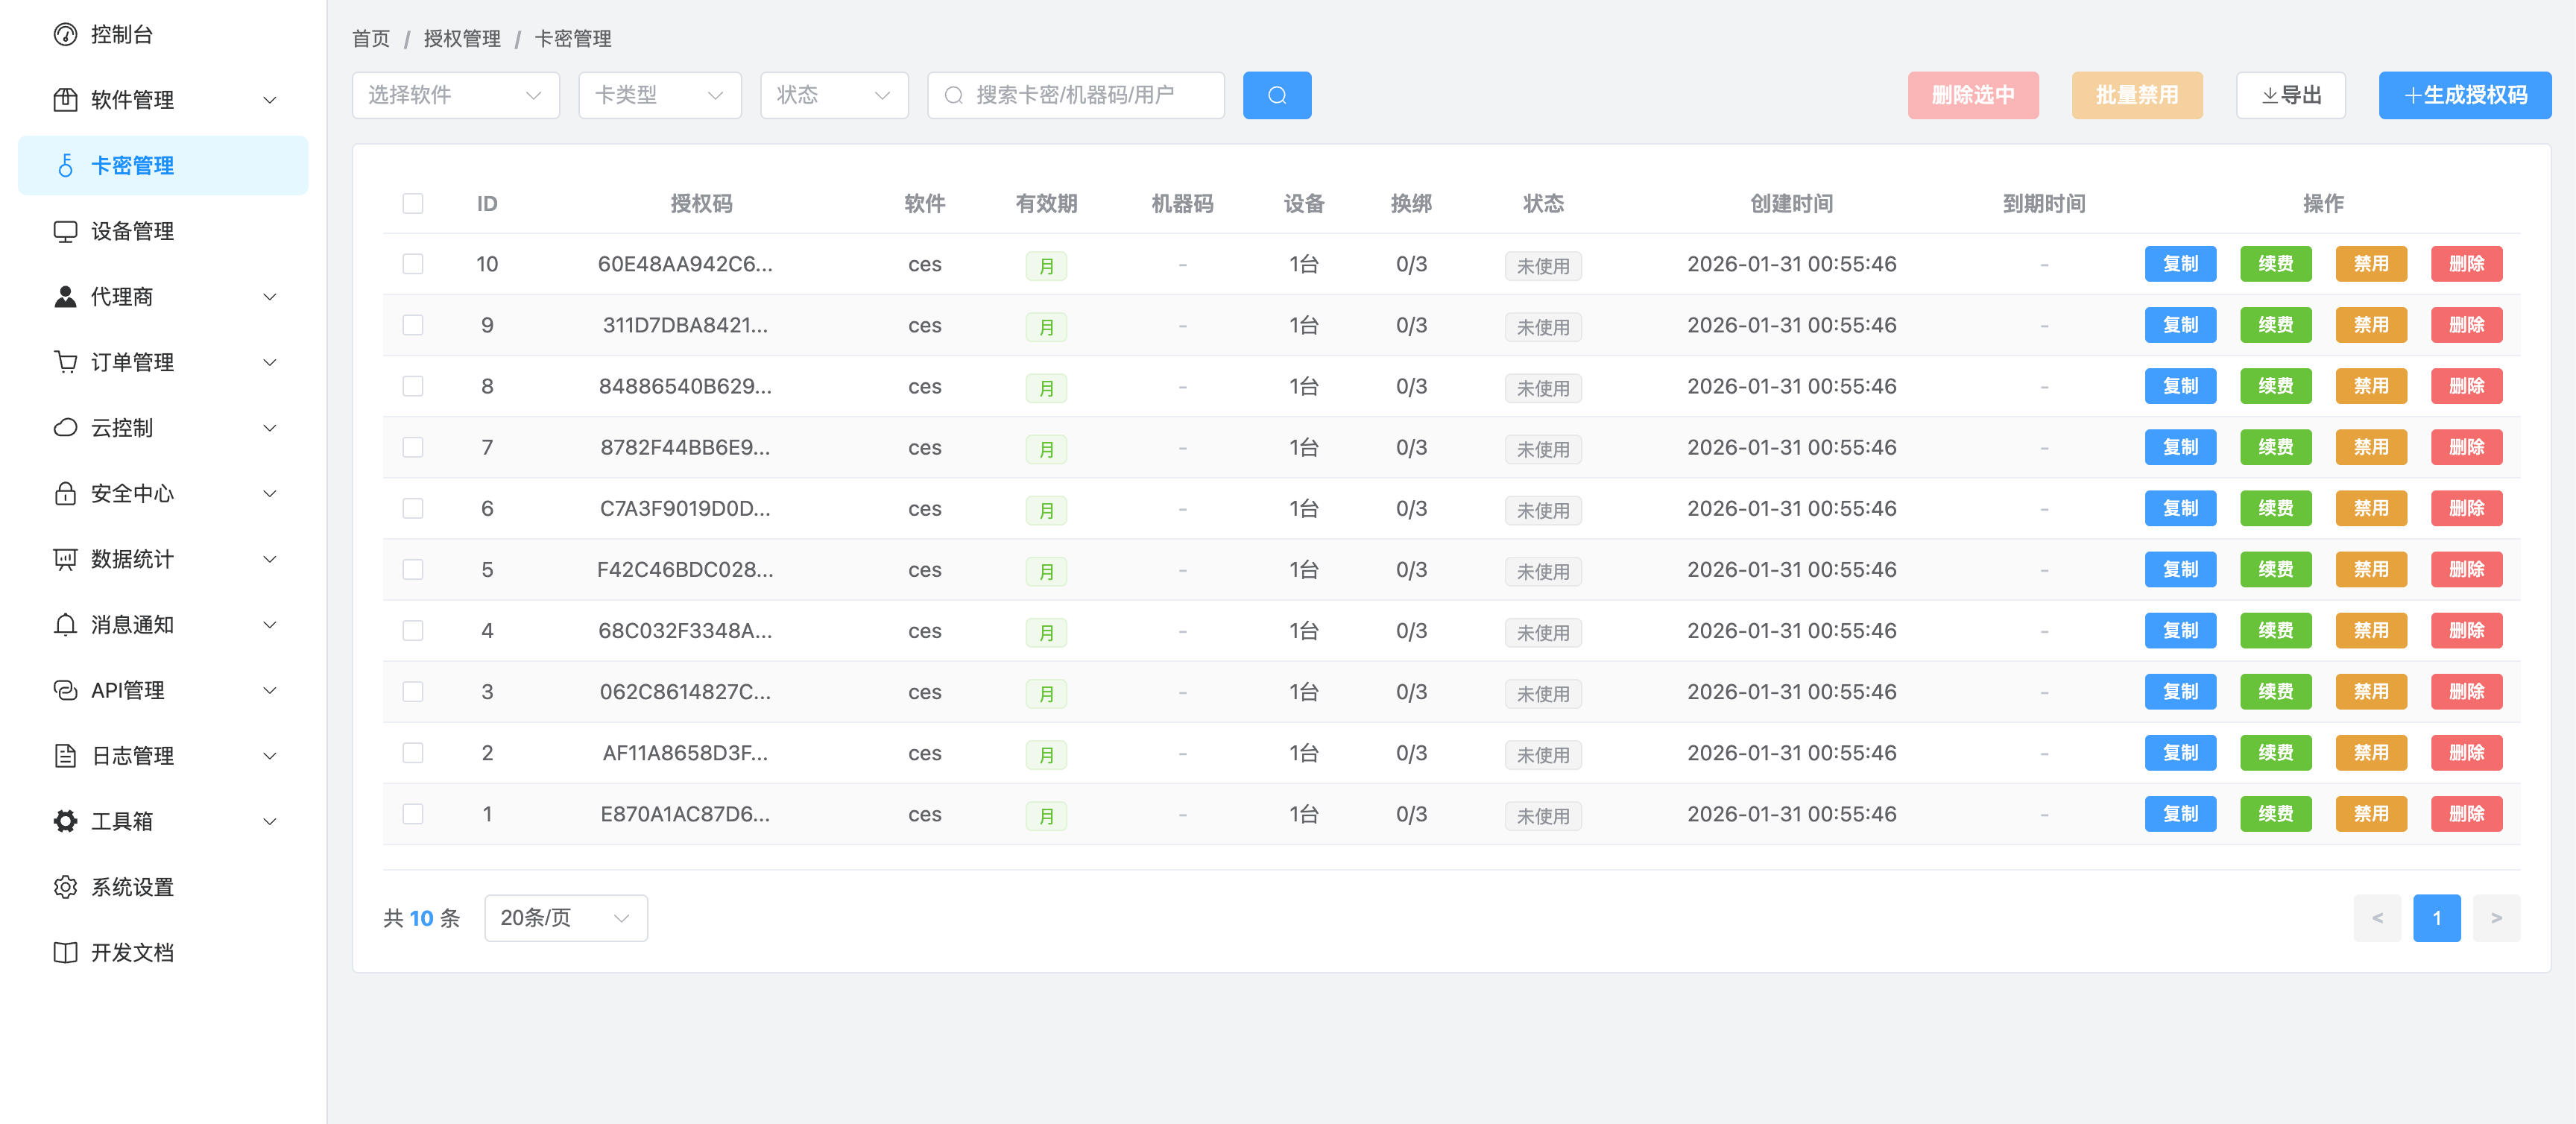The image size is (2576, 1124).
Task: Click the 订单管理 cart icon
Action: 65,362
